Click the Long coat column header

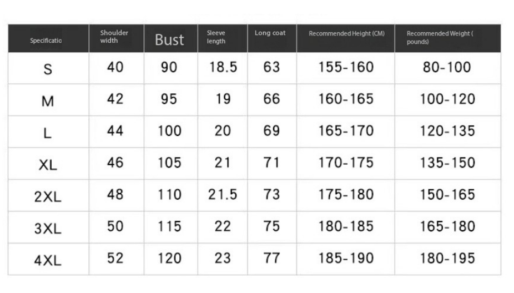[270, 33]
